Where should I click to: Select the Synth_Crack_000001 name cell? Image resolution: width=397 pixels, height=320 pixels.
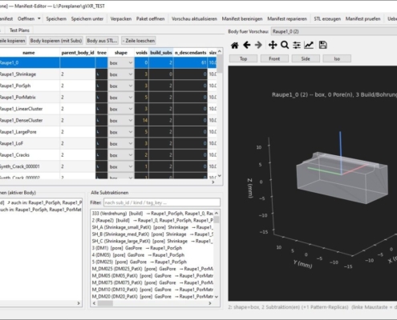(x=30, y=166)
